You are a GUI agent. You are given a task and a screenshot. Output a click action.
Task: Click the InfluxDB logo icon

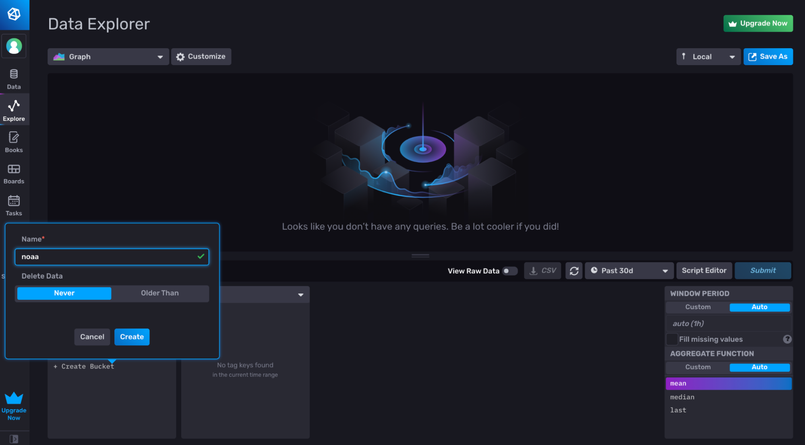[14, 14]
